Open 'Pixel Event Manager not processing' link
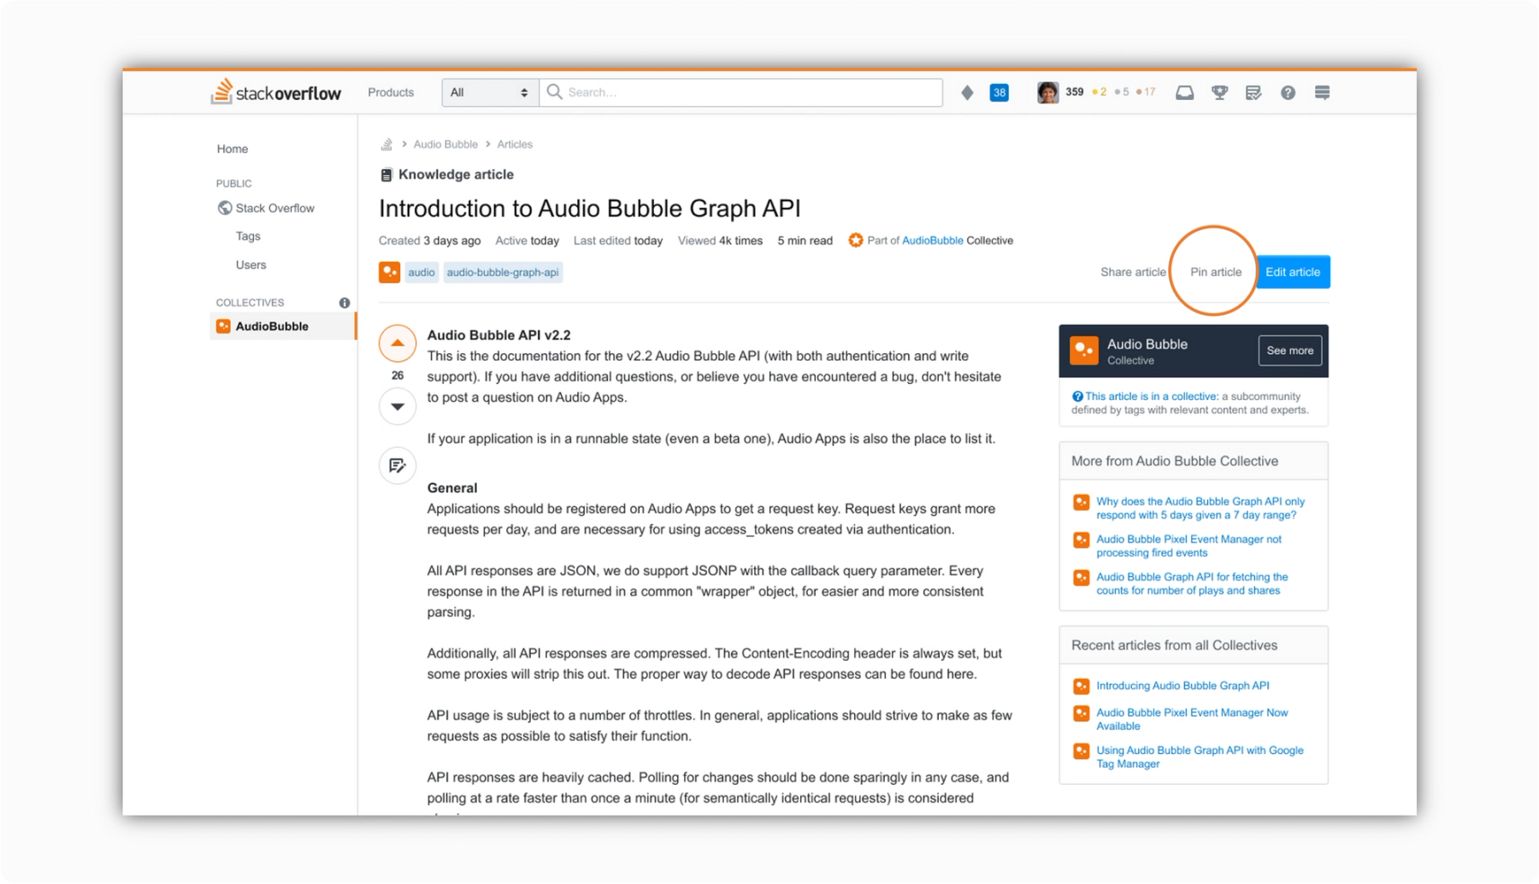The width and height of the screenshot is (1539, 884). (x=1188, y=545)
